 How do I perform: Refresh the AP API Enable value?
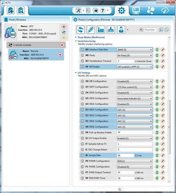coord(157,67)
